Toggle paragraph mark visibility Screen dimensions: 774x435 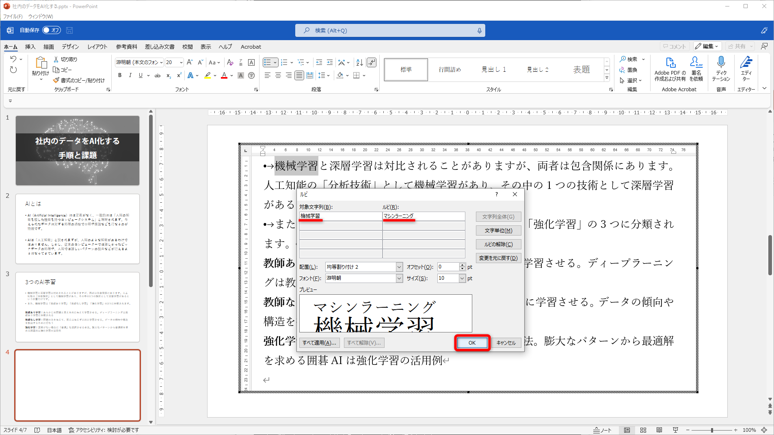[x=372, y=62]
